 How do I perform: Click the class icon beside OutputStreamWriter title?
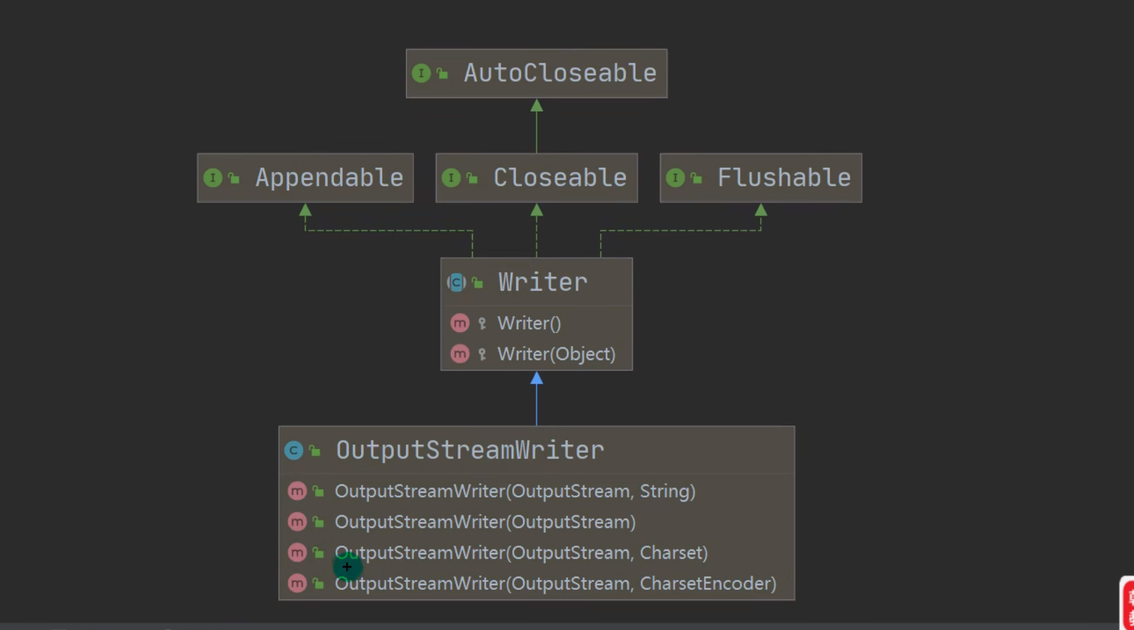[293, 450]
